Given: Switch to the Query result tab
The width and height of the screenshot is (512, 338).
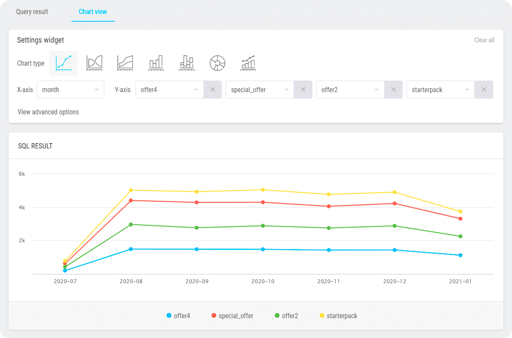Looking at the screenshot, I should (x=32, y=11).
